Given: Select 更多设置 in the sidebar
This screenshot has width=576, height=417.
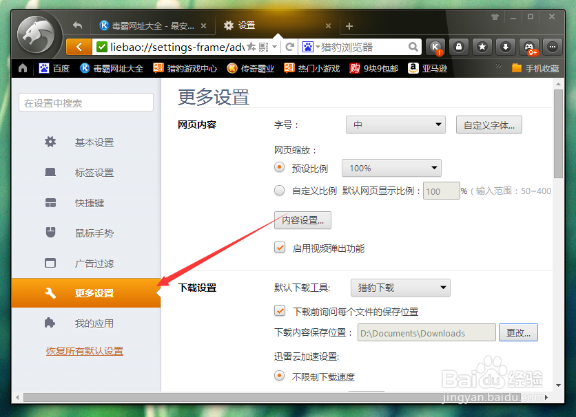Looking at the screenshot, I should point(86,292).
